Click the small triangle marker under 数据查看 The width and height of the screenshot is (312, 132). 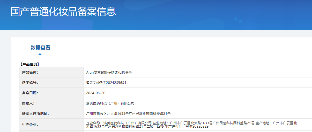coord(40,54)
